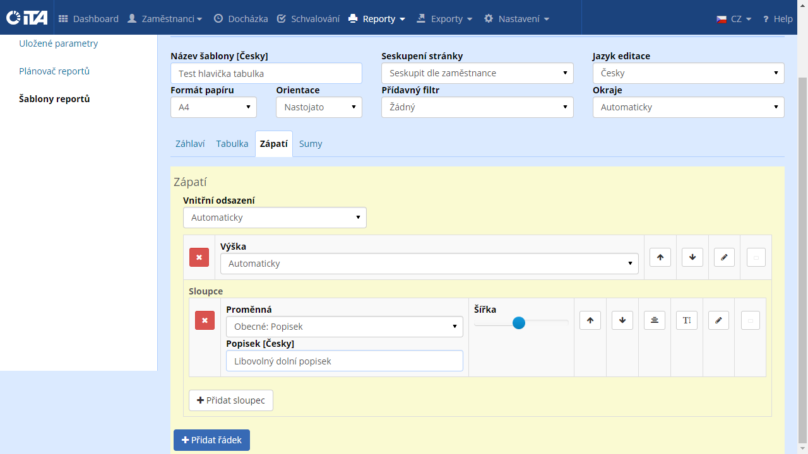Screen dimensions: 808x454
Task: Open the text size option for column
Action: 686,320
